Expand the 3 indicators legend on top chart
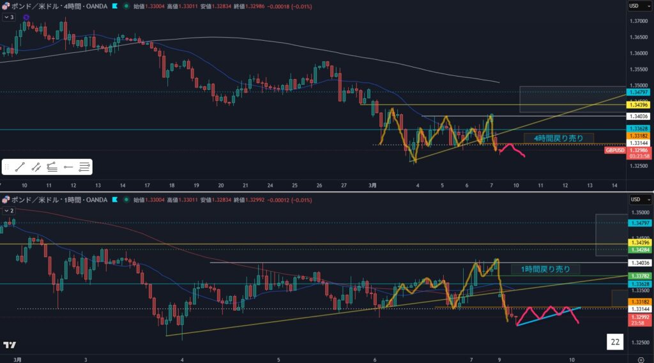 click(8, 16)
